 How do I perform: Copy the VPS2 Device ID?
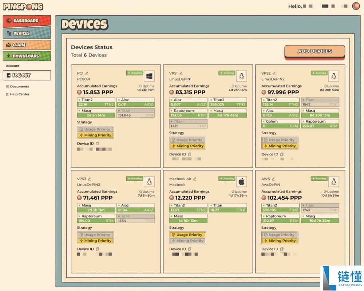pyautogui.click(x=282, y=154)
